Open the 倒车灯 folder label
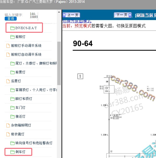 pyautogui.click(x=20, y=152)
